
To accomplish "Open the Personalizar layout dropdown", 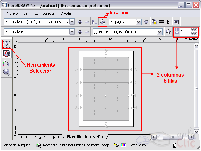I will point(72,32).
